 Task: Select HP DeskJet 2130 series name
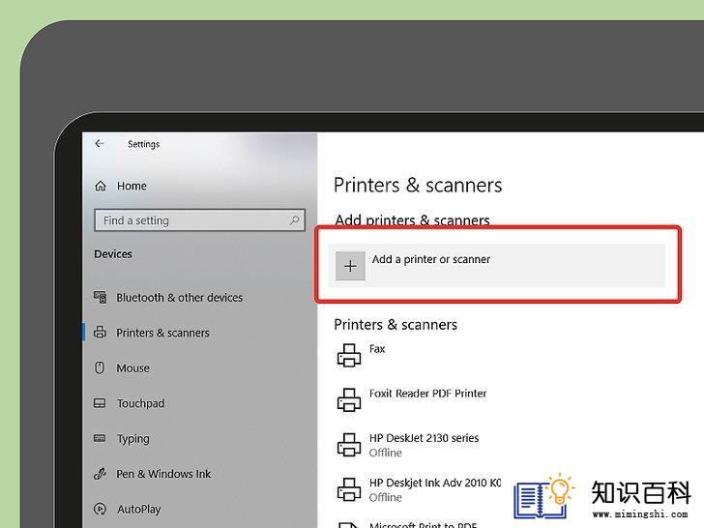pos(424,438)
